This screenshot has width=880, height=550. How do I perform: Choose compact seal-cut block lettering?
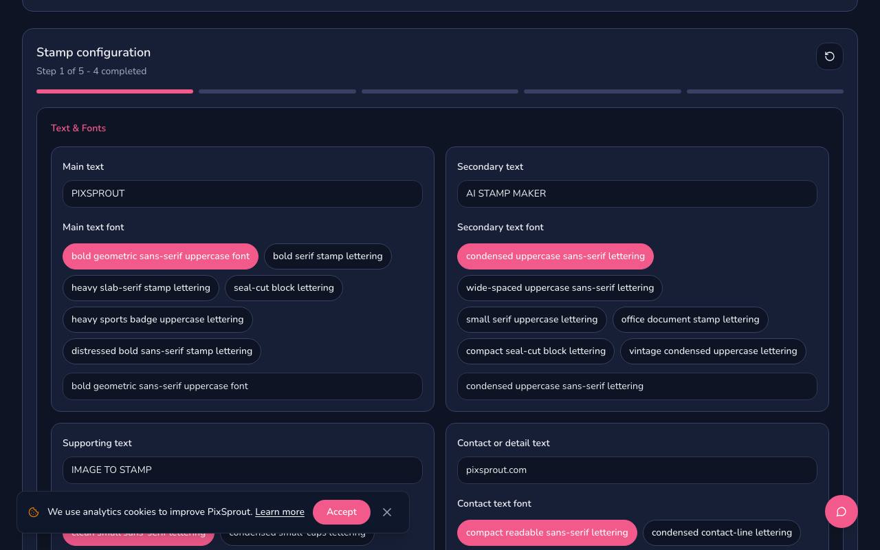pyautogui.click(x=536, y=351)
